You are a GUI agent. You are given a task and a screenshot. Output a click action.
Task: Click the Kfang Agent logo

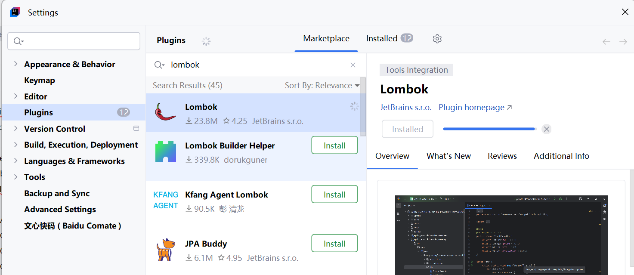166,200
